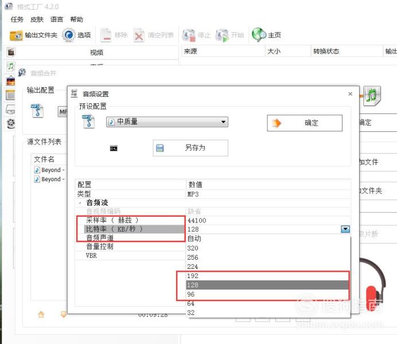Open the 帮助 menu
Image resolution: width=397 pixels, height=344 pixels.
76,19
